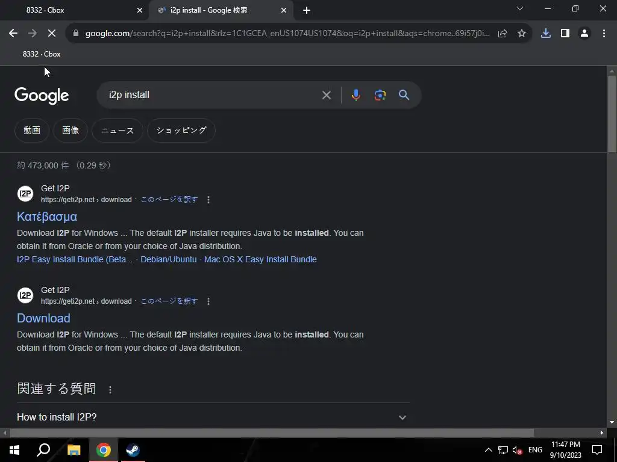
Task: Open the geti2p.net URL of the second result
Action: [86, 301]
